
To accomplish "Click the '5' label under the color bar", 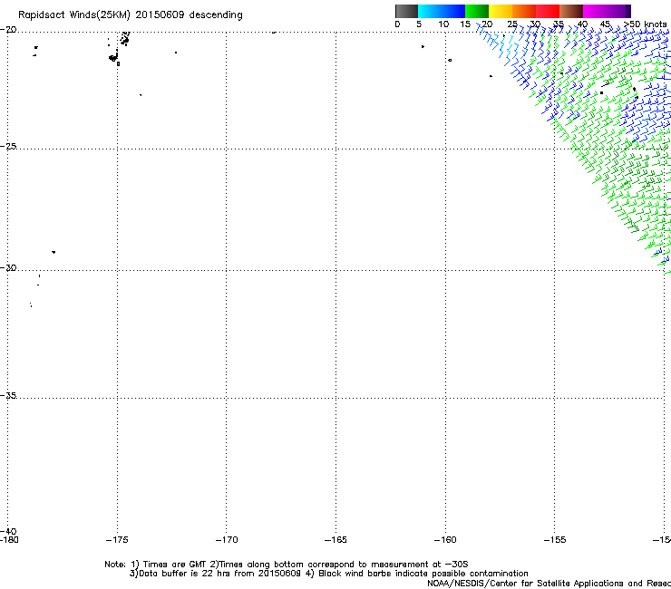I will coord(419,24).
